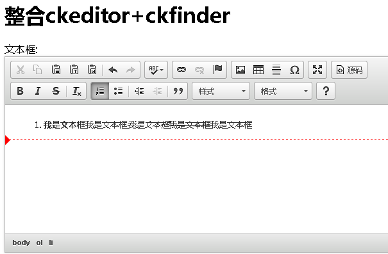388x254 pixels.
Task: Click the Redo arrow icon
Action: click(x=131, y=70)
